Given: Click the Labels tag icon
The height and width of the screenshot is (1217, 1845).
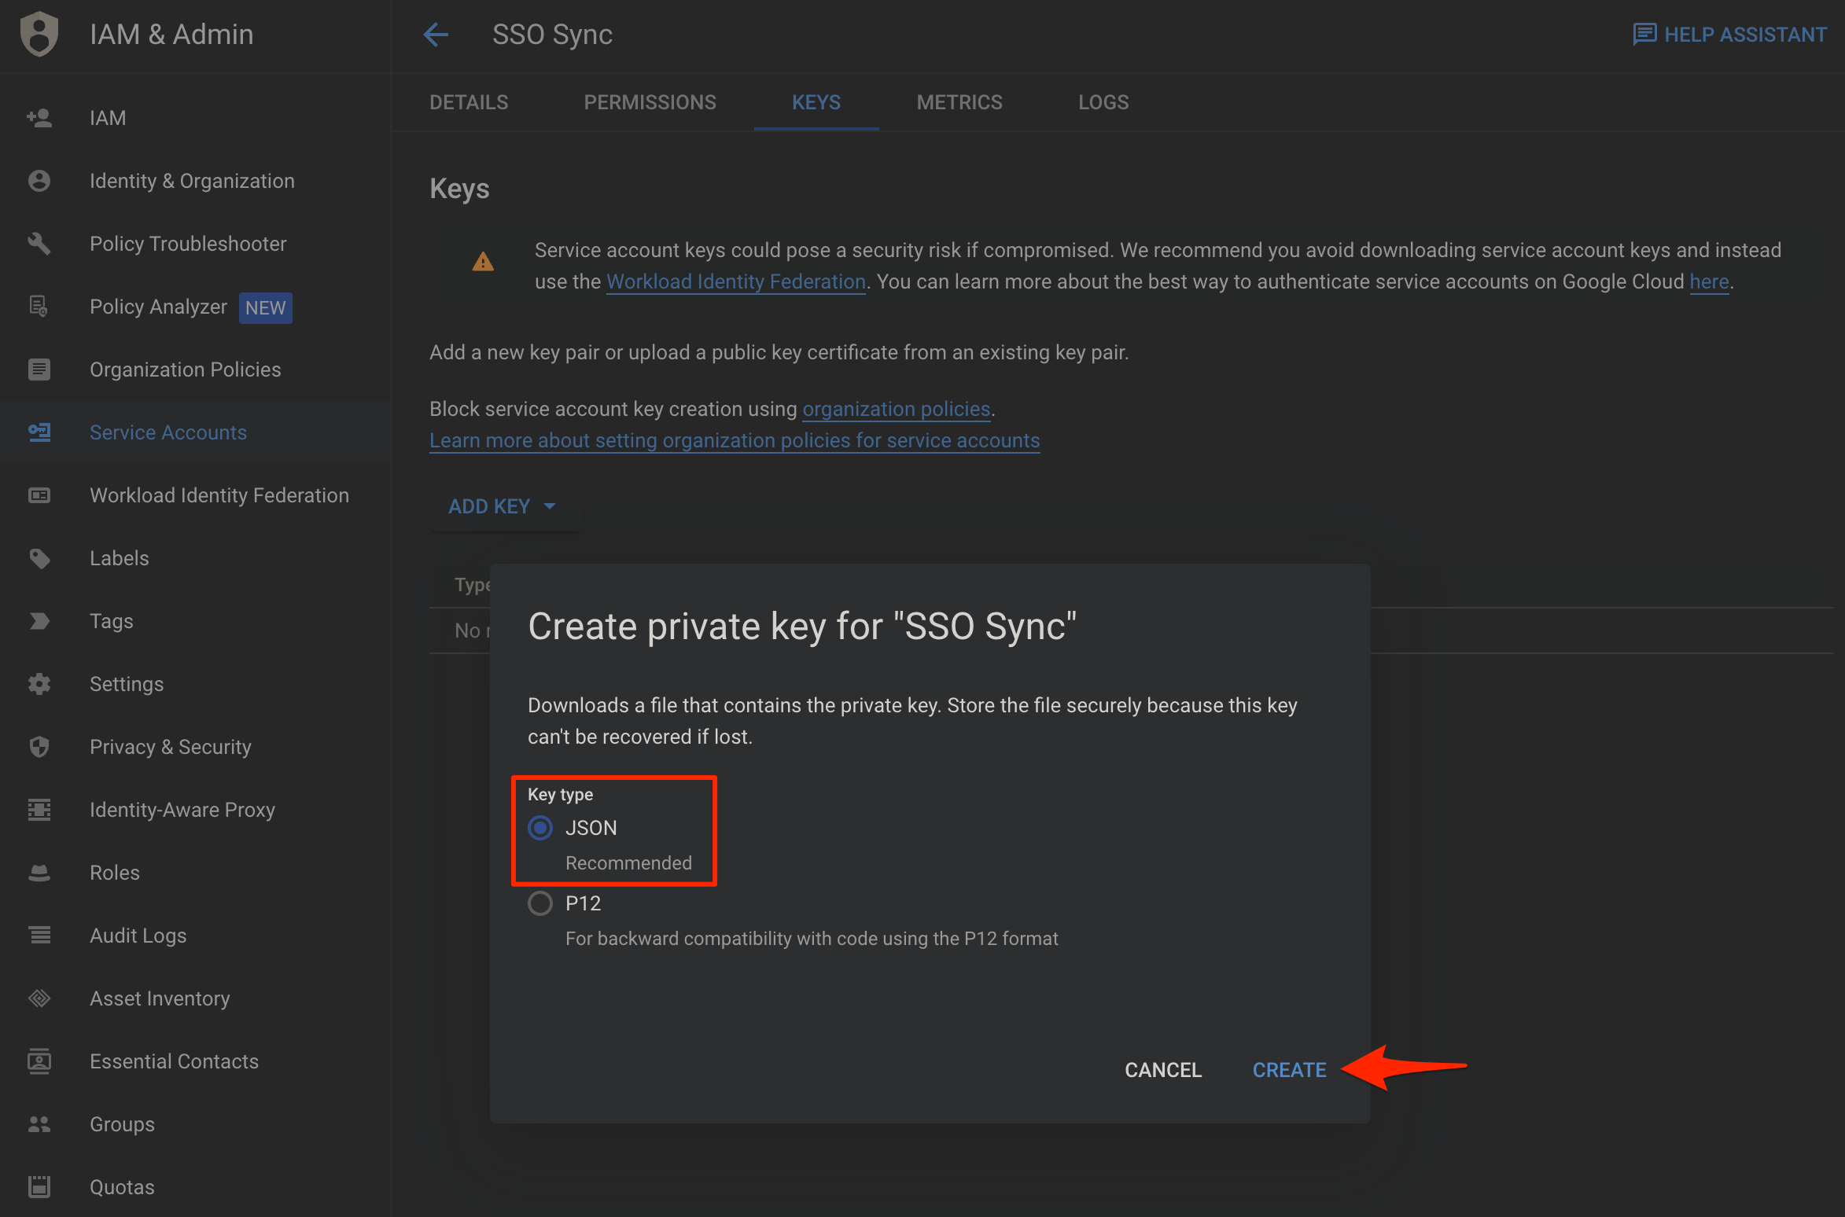Looking at the screenshot, I should [39, 558].
